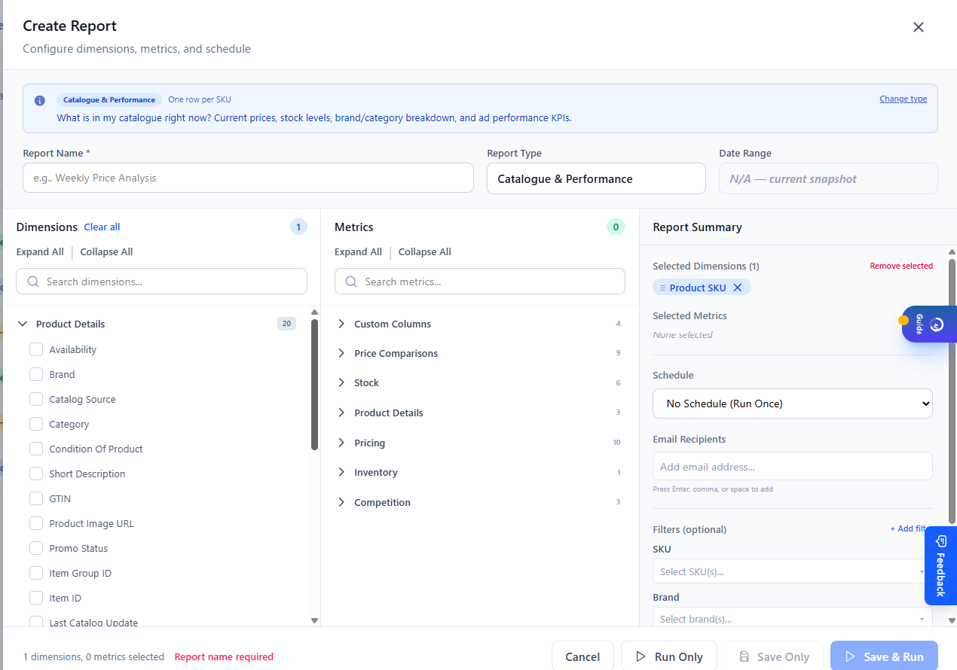Check the Condition Of Product dimension
957x670 pixels.
pyautogui.click(x=36, y=449)
